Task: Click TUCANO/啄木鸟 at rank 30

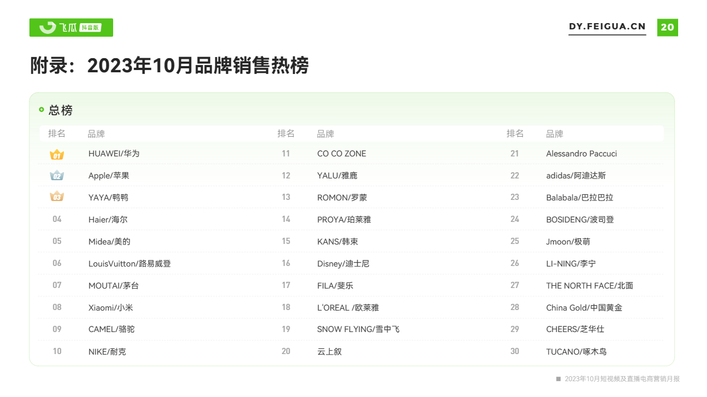Action: tap(576, 351)
